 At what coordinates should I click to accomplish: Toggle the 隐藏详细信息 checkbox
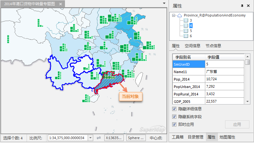click(x=174, y=109)
